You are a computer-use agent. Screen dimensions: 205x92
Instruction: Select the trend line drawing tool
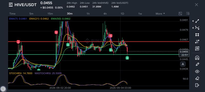pos(197,21)
